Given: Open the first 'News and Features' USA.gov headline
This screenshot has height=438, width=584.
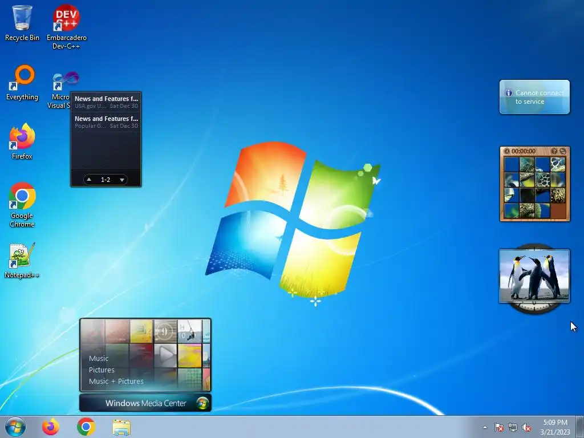Looking at the screenshot, I should (x=106, y=102).
